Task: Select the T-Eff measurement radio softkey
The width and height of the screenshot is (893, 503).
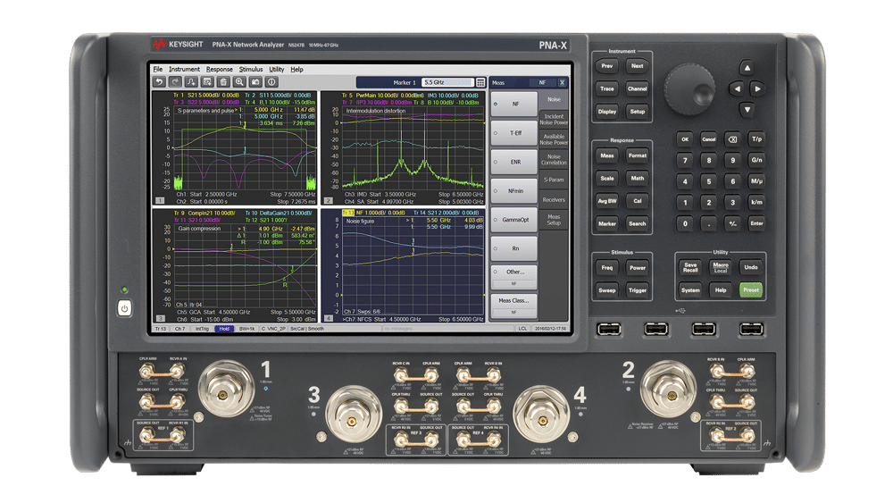Action: pyautogui.click(x=513, y=133)
